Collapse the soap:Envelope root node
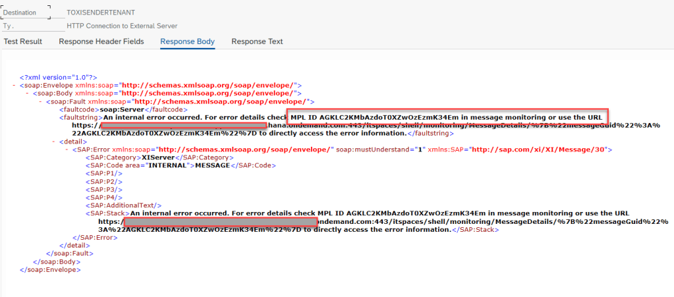This screenshot has height=297, width=674. [x=14, y=86]
